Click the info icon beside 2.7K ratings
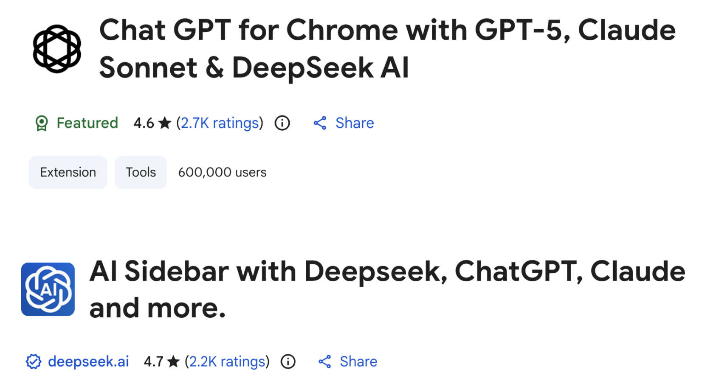Image resolution: width=716 pixels, height=384 pixels. (282, 123)
